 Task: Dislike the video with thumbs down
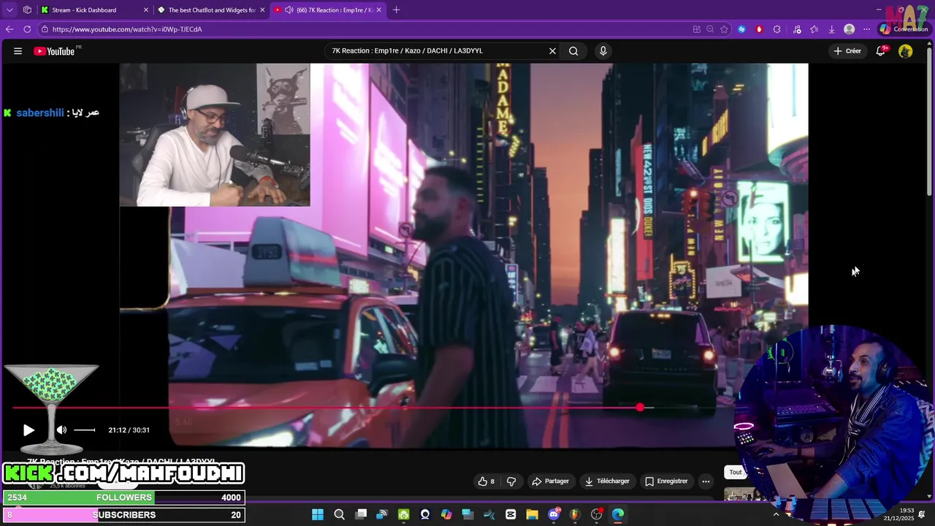coord(511,481)
